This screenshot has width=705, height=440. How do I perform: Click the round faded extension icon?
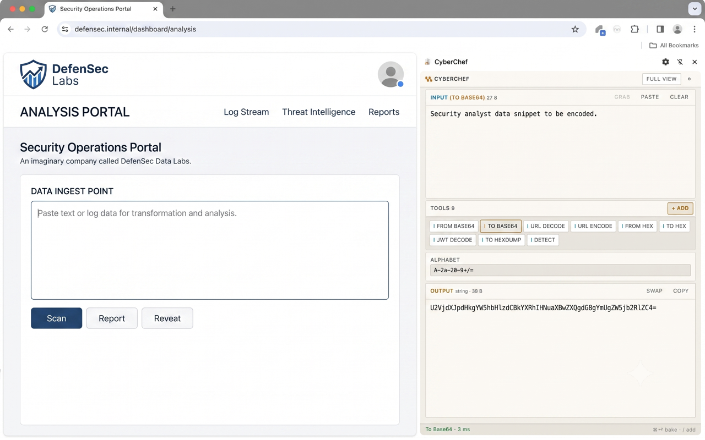tap(617, 29)
